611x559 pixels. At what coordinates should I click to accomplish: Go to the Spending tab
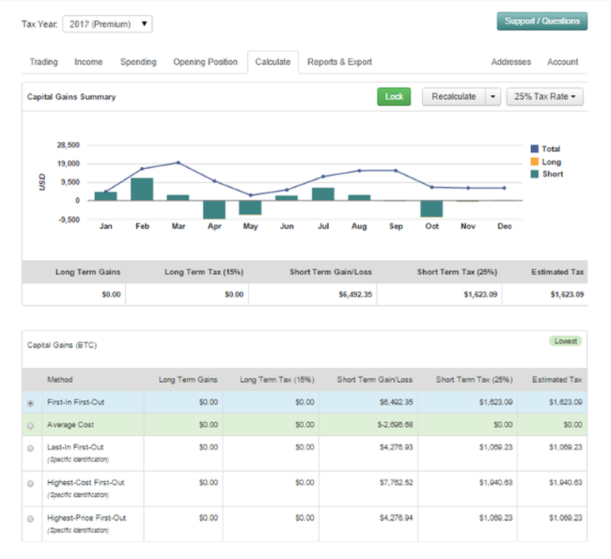(x=138, y=62)
